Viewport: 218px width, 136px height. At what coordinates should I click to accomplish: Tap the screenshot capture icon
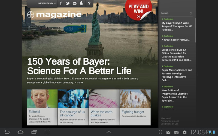click(47, 132)
